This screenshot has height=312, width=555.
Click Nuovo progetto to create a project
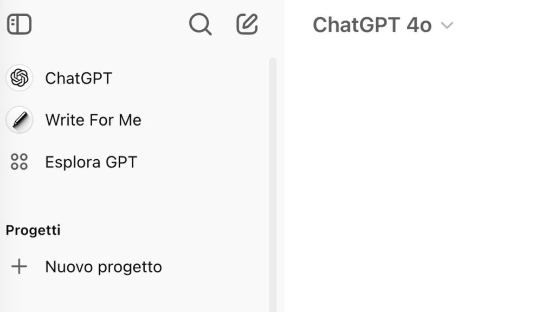point(104,266)
